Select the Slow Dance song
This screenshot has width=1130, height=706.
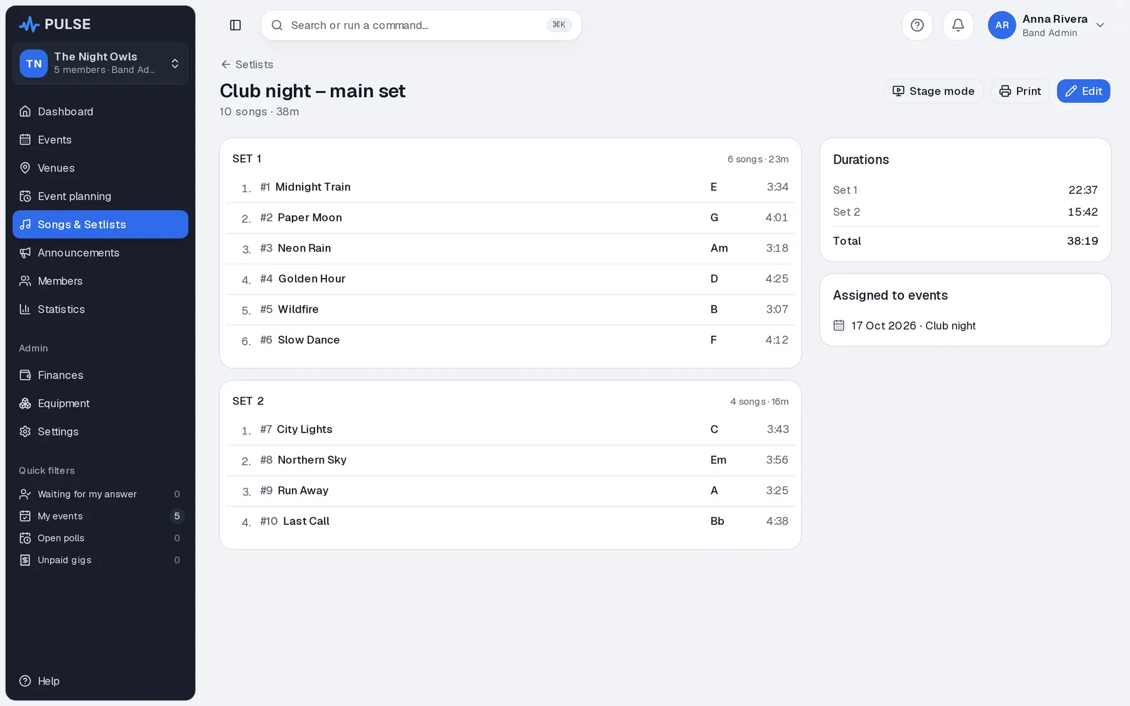pyautogui.click(x=510, y=340)
